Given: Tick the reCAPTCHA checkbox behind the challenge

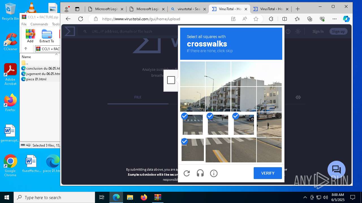Looking at the screenshot, I should click(171, 80).
